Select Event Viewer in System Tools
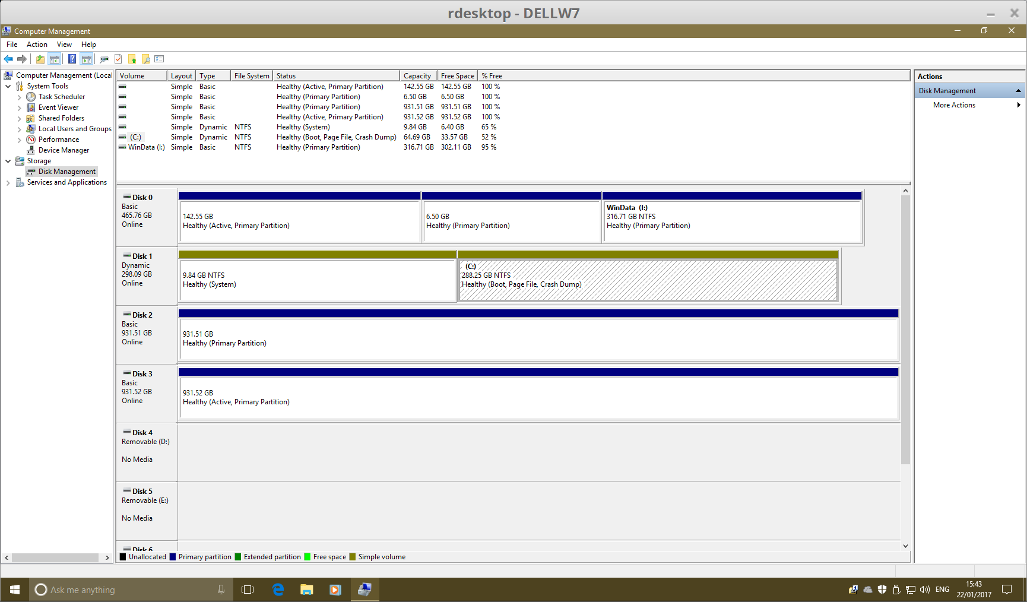 pos(58,107)
